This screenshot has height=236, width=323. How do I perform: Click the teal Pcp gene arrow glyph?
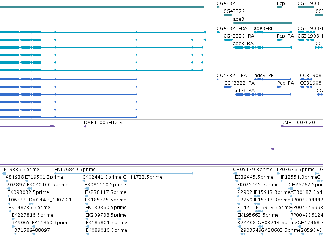[280, 7]
